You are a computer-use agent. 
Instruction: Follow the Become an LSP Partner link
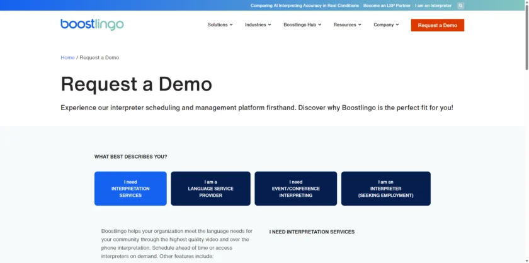tap(387, 6)
